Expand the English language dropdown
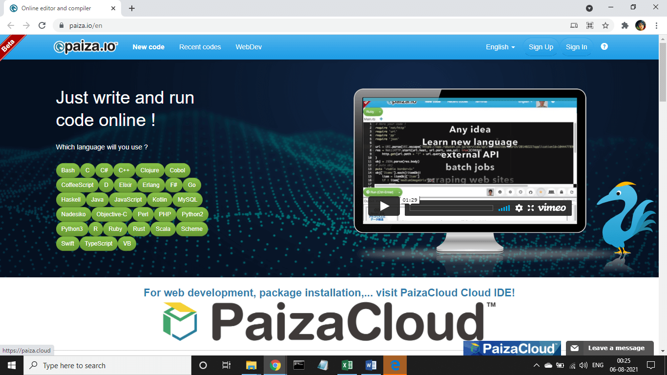The image size is (667, 375). pyautogui.click(x=500, y=47)
